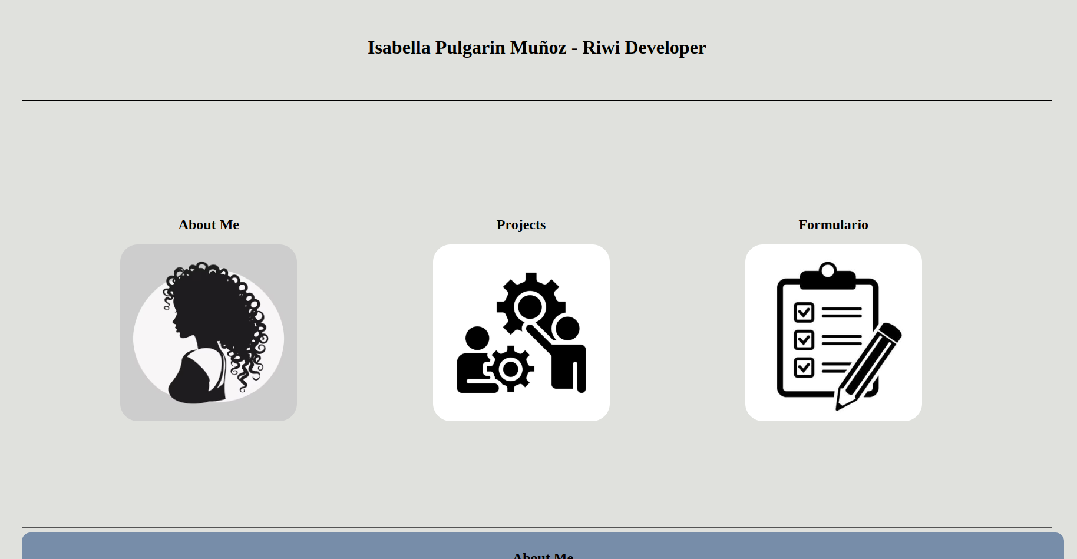Open the Formulario navigation label
This screenshot has height=559, width=1077.
pyautogui.click(x=833, y=225)
